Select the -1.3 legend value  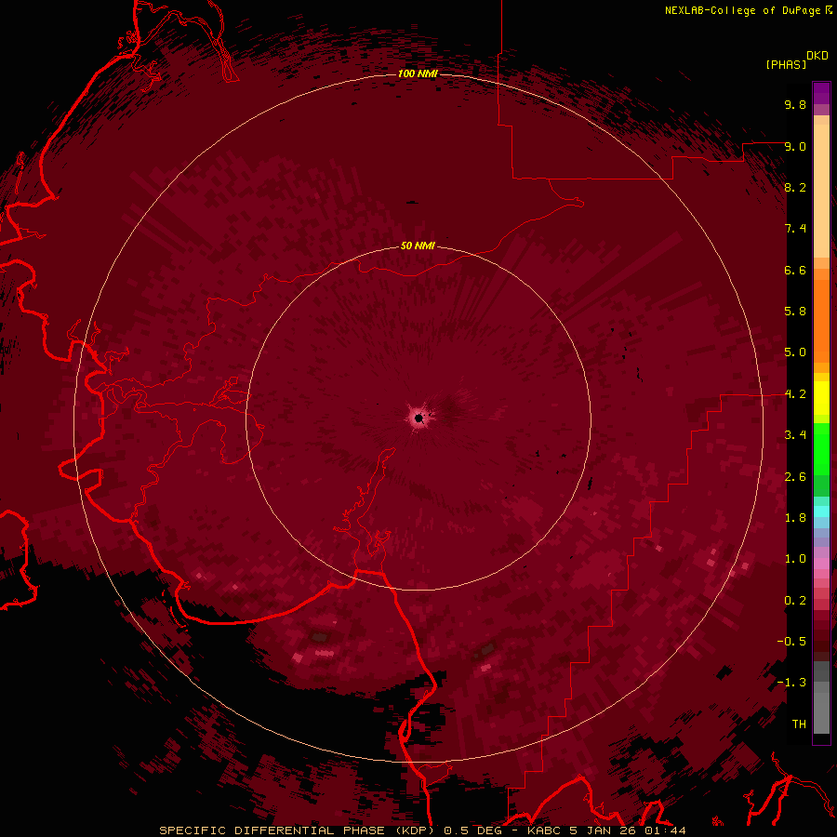point(791,683)
